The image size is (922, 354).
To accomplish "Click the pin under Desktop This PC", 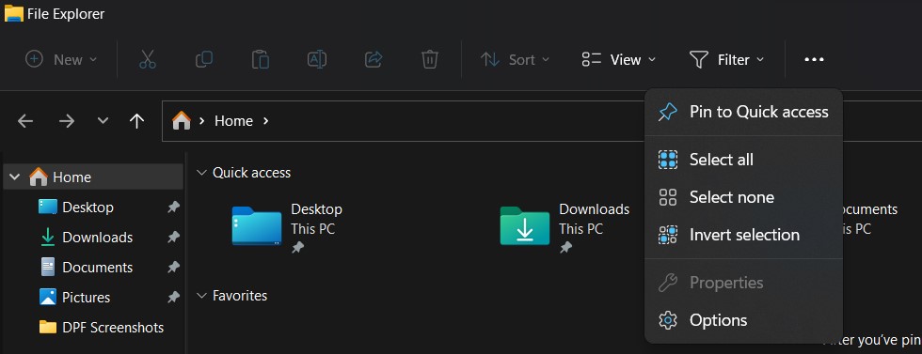I will pyautogui.click(x=298, y=248).
